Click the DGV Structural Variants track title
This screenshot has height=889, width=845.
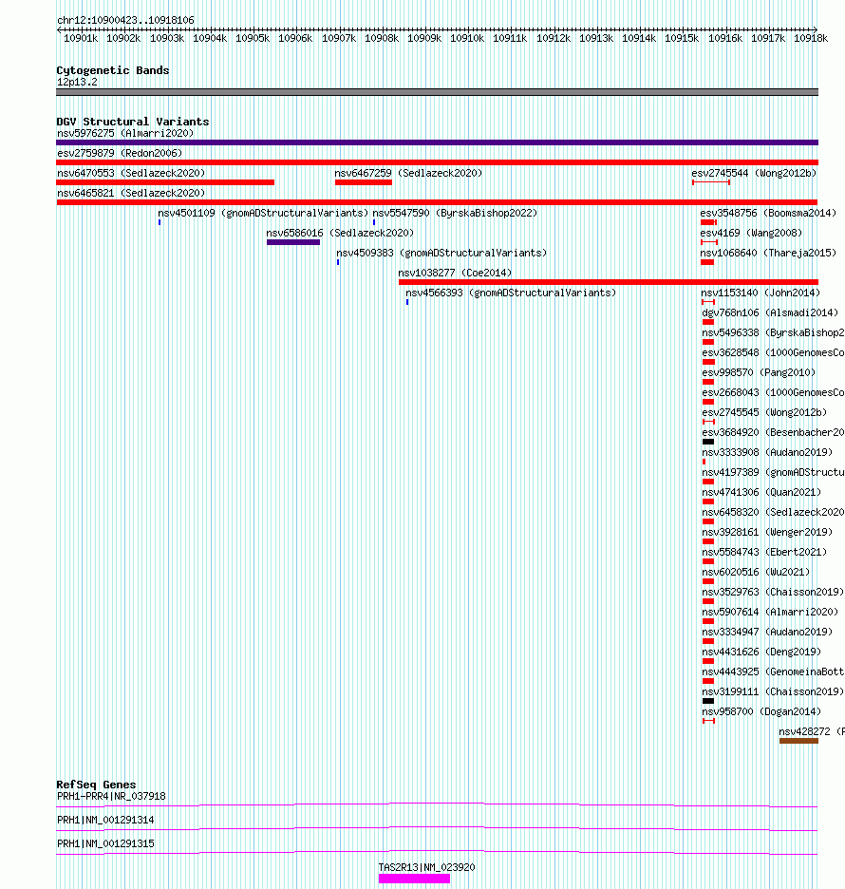tap(133, 122)
